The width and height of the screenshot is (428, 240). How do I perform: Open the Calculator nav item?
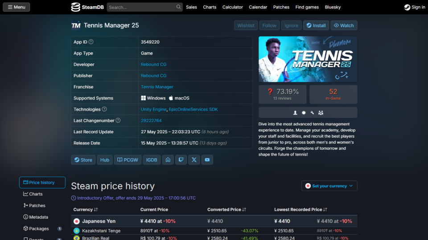[x=233, y=7]
